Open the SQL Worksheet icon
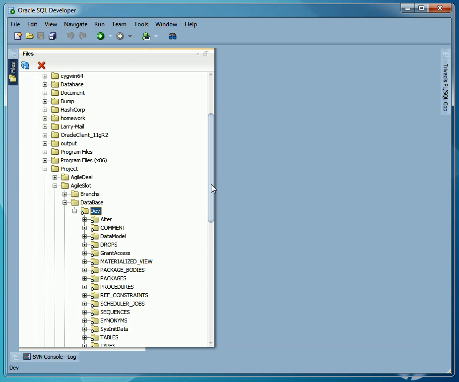The height and width of the screenshot is (382, 459). click(146, 36)
